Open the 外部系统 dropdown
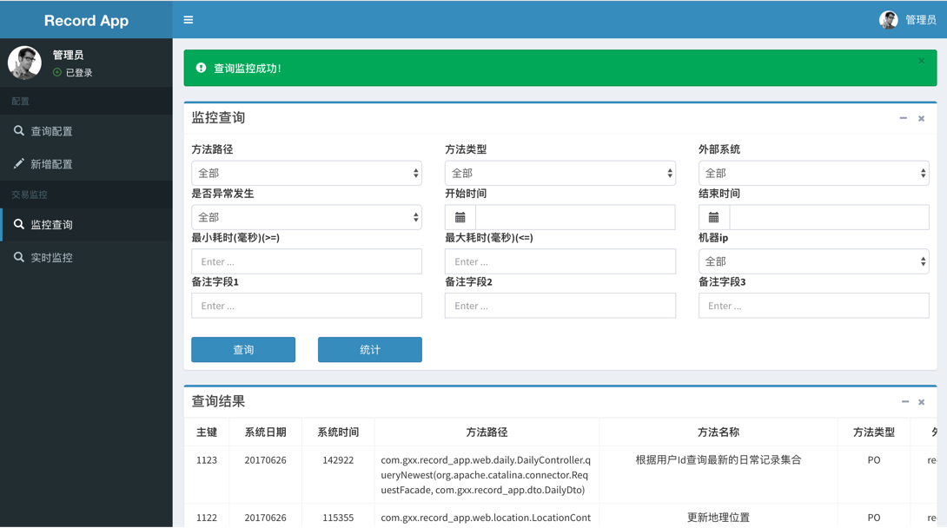The height and width of the screenshot is (528, 947). coord(813,173)
